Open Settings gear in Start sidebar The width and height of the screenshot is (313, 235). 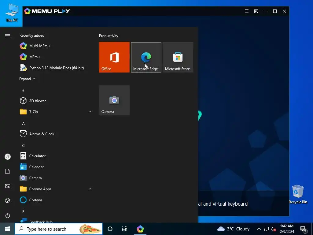coord(8,201)
